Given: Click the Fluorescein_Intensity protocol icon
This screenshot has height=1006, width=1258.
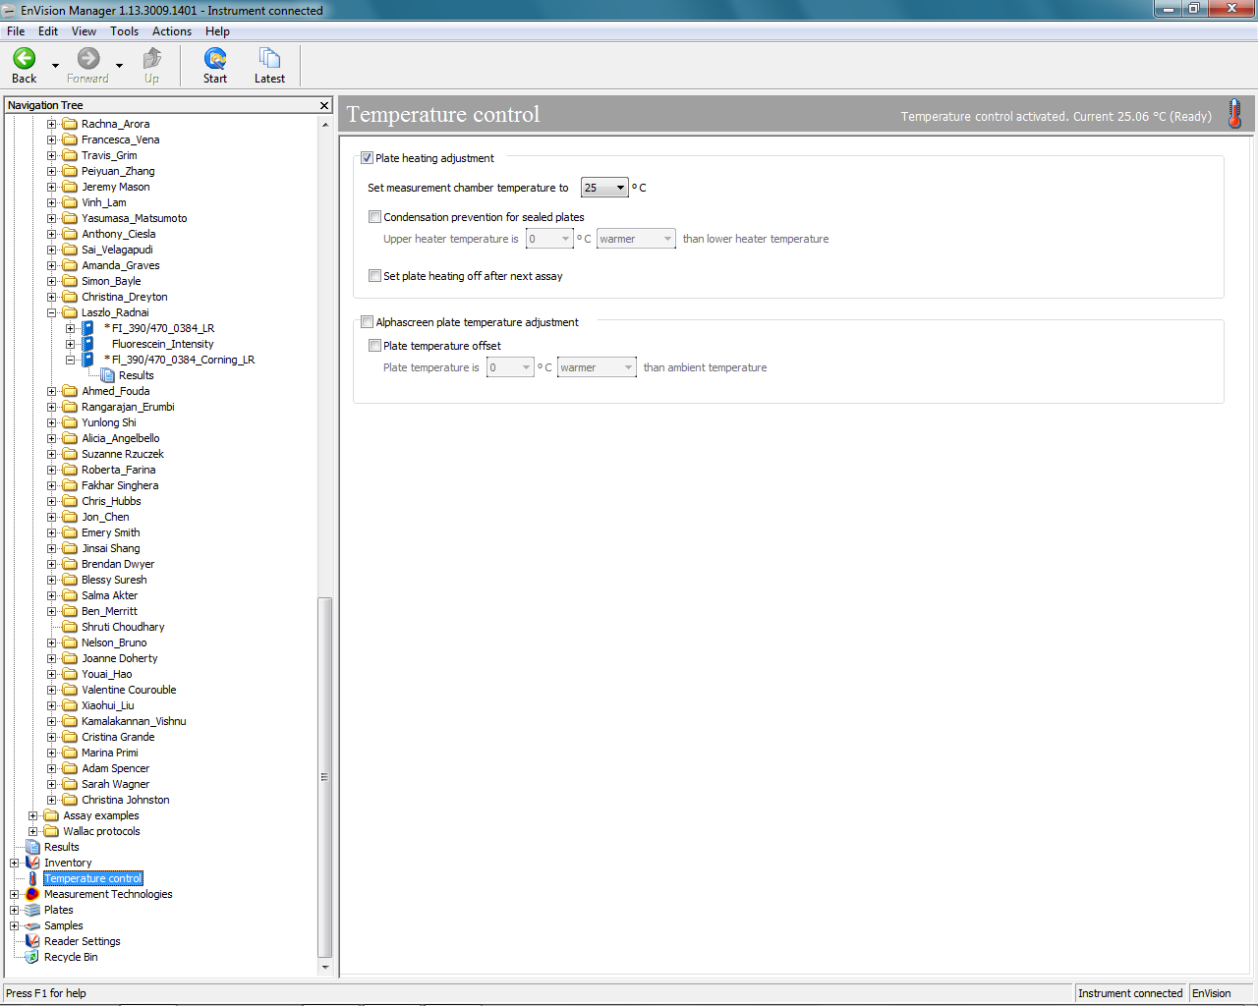Looking at the screenshot, I should tap(87, 344).
